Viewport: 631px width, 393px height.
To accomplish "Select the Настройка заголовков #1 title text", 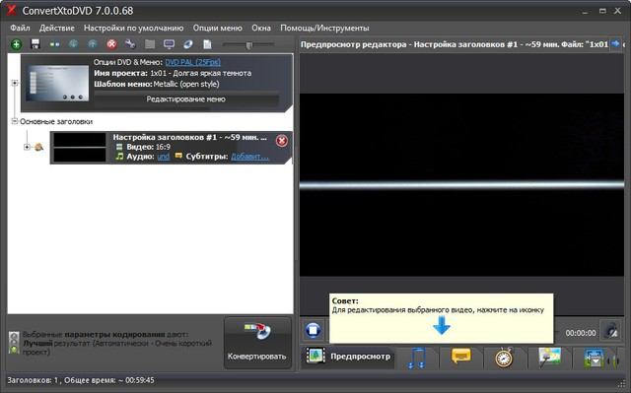I will (x=189, y=137).
